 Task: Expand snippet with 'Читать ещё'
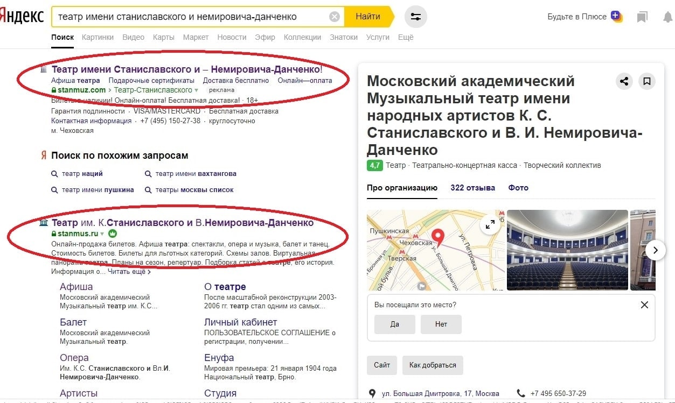[x=129, y=272]
